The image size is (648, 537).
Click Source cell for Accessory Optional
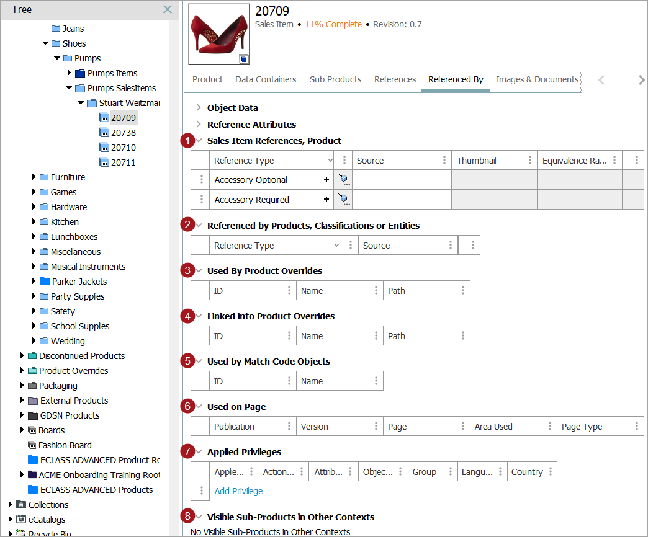point(402,180)
